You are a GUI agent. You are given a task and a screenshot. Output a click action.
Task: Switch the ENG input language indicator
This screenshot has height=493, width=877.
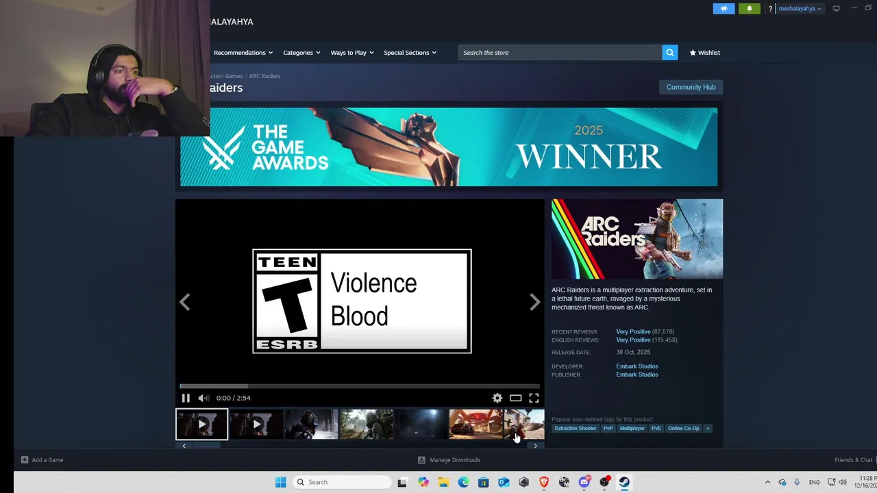tap(814, 482)
